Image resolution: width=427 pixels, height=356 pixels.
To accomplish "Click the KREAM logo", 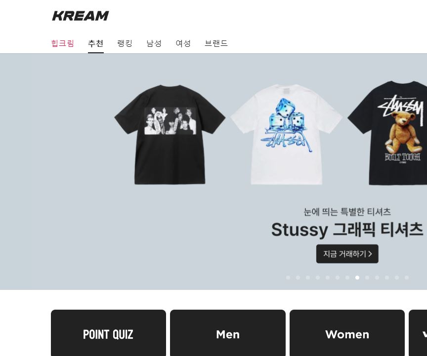I will click(x=81, y=16).
